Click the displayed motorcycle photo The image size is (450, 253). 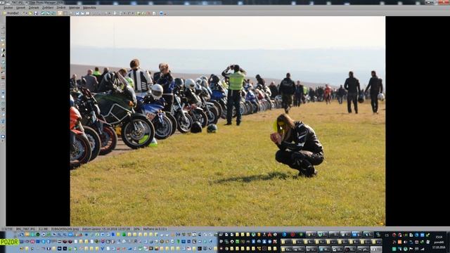pyautogui.click(x=228, y=121)
